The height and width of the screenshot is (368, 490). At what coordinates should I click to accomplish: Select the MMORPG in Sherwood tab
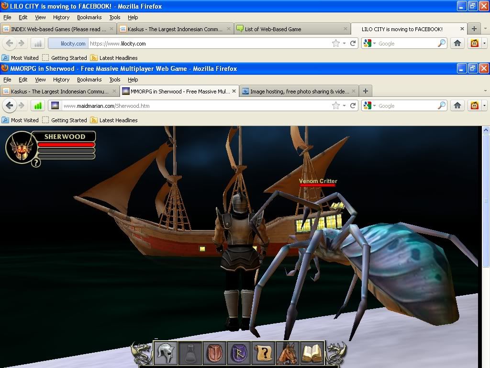[x=179, y=92]
